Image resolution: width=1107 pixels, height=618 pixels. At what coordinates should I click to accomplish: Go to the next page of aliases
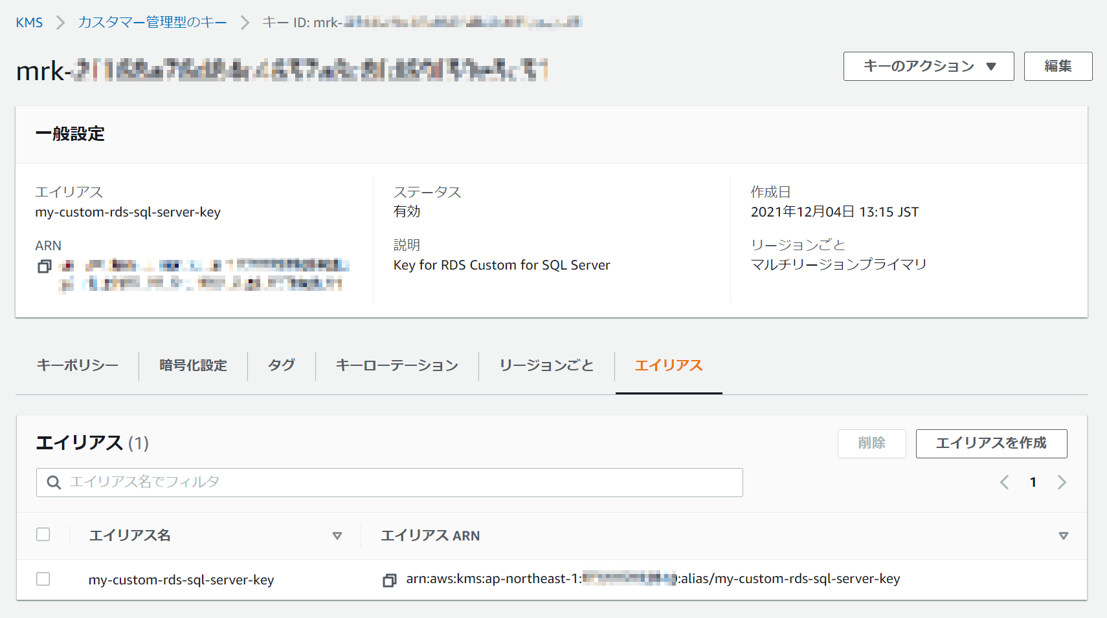pyautogui.click(x=1062, y=482)
